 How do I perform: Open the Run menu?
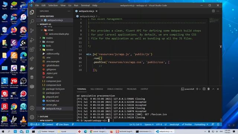[x=76, y=5]
